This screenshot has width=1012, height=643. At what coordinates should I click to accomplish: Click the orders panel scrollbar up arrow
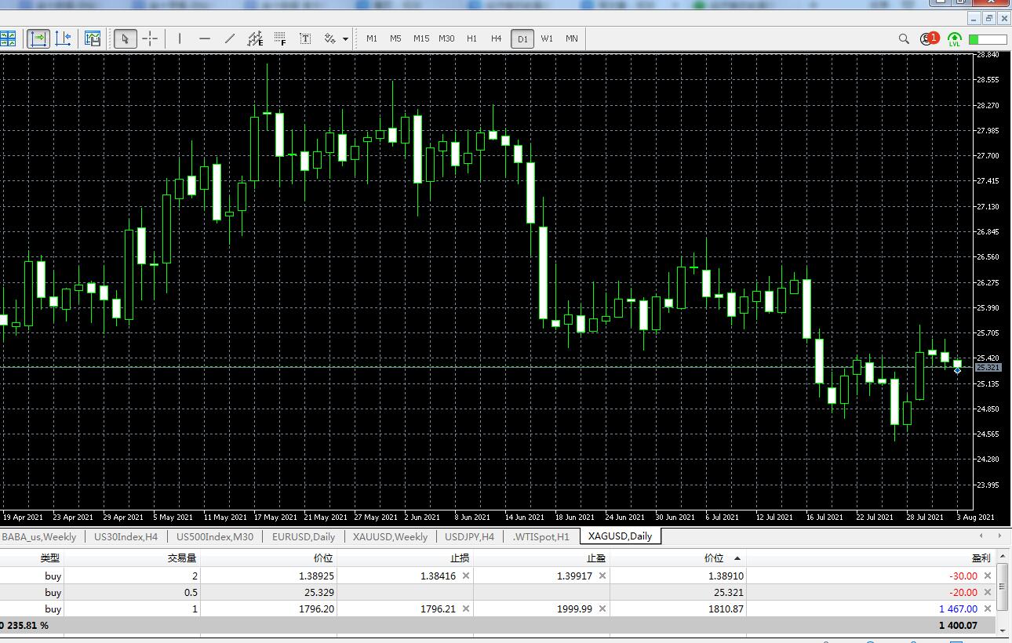click(x=1004, y=557)
